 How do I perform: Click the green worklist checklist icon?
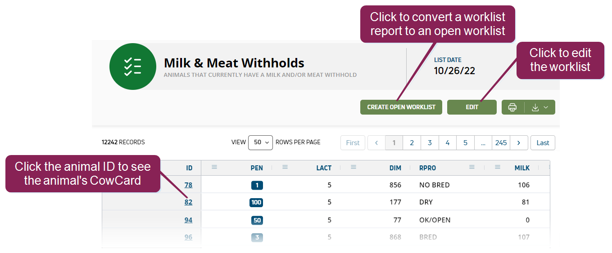click(x=132, y=67)
